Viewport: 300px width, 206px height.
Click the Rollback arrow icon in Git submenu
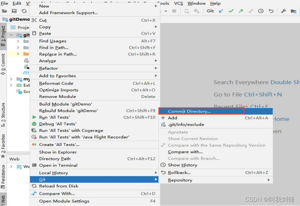(x=163, y=172)
